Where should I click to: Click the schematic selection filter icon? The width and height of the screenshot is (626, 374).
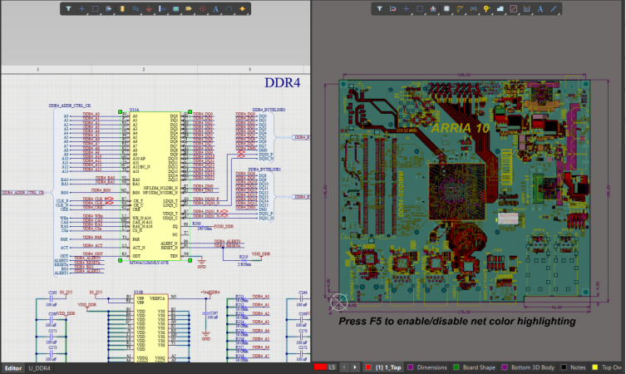pos(68,8)
